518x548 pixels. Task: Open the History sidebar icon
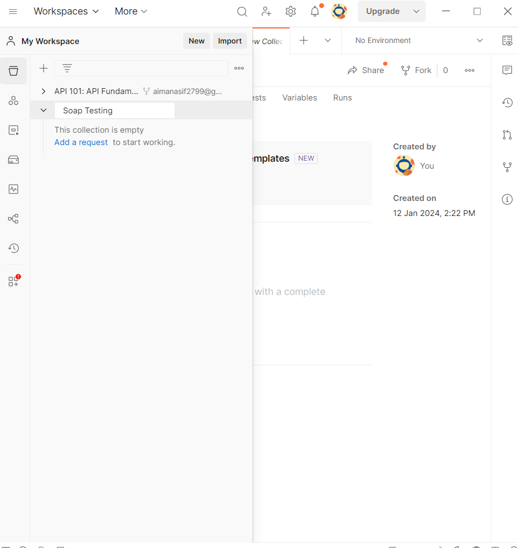pyautogui.click(x=13, y=248)
